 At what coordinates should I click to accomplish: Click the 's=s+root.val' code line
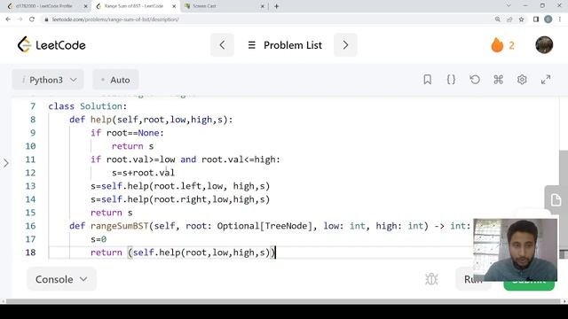click(143, 173)
